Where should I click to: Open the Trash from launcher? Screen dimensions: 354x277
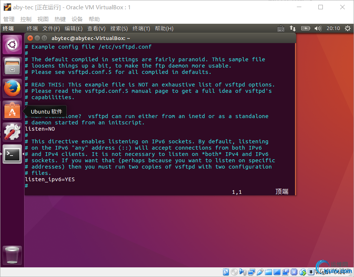pyautogui.click(x=12, y=255)
